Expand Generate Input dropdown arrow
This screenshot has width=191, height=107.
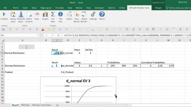coord(24,22)
